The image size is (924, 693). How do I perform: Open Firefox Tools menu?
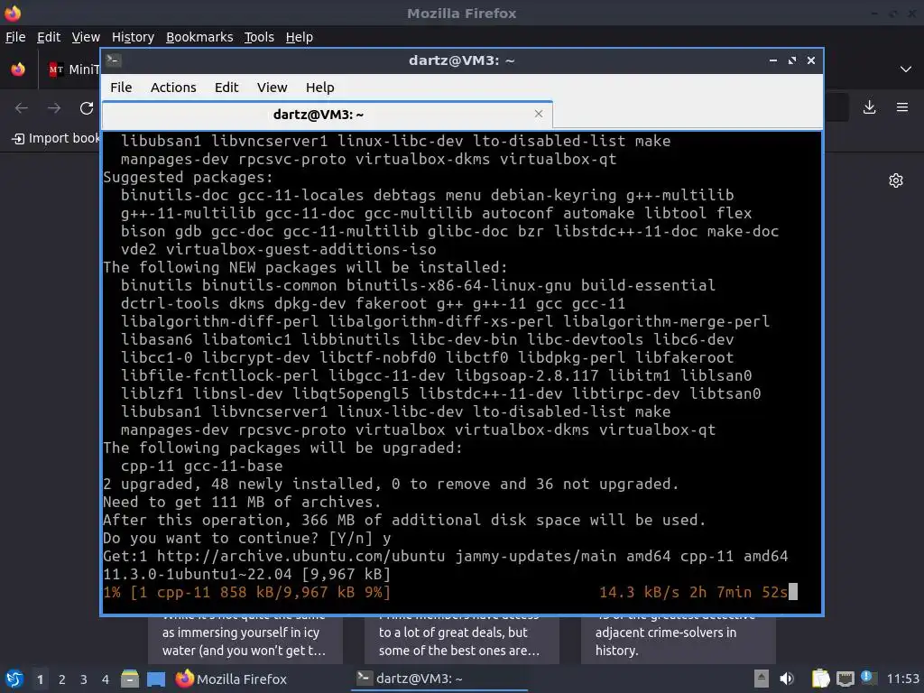(259, 37)
